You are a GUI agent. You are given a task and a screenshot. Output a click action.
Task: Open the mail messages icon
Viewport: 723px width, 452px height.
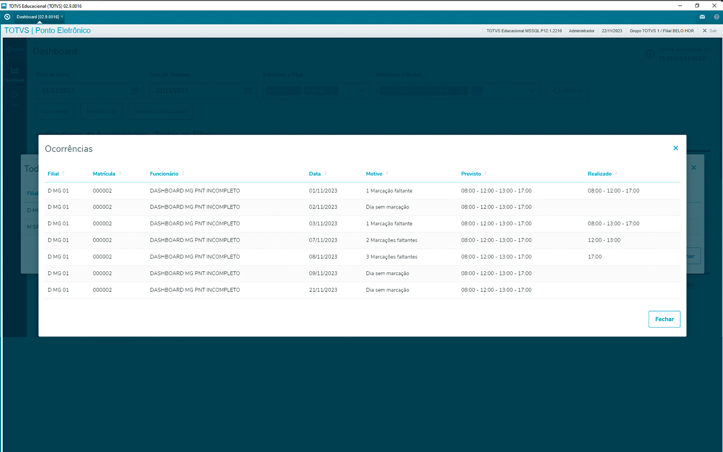point(702,17)
